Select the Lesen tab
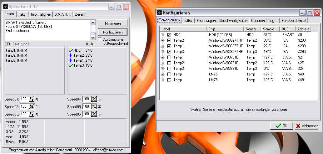 coord(10,14)
